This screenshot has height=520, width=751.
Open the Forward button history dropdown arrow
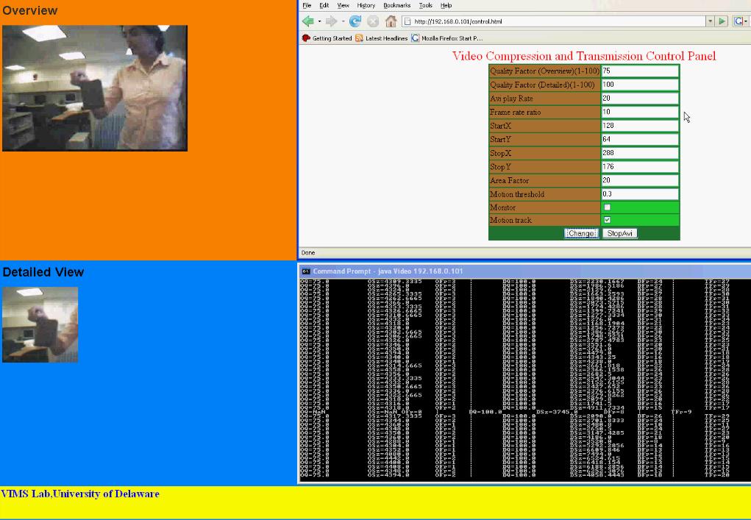(x=343, y=21)
